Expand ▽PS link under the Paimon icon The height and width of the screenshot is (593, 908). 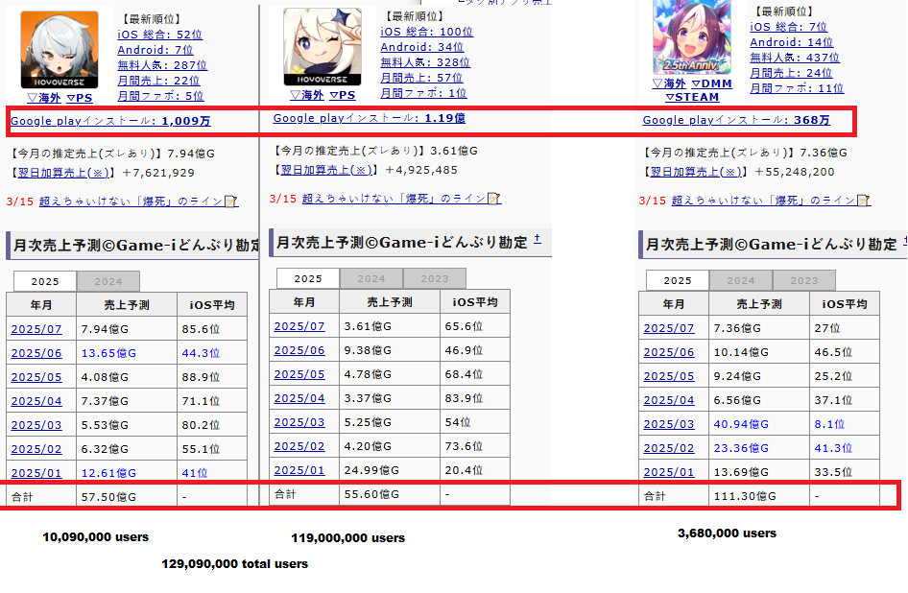coord(343,96)
